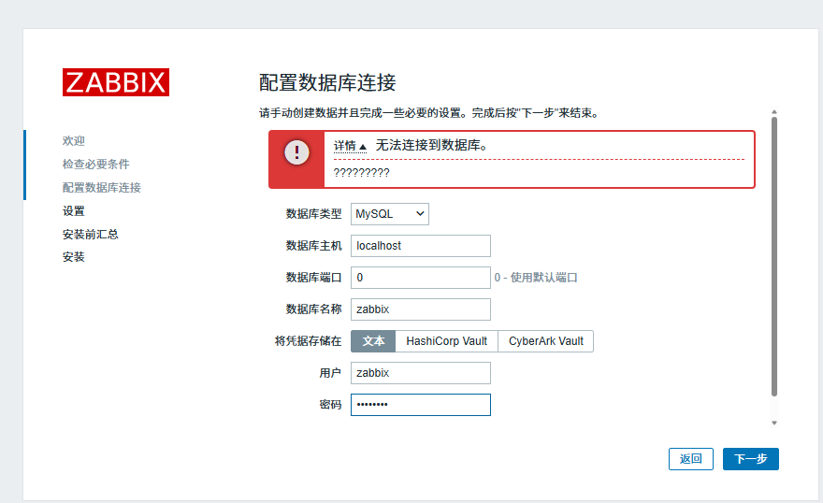
Task: Click the 下一步 next step button
Action: click(751, 459)
